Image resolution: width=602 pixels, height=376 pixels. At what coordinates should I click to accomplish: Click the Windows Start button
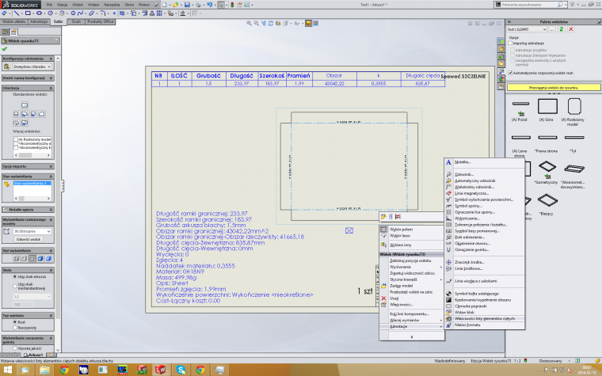click(8, 370)
